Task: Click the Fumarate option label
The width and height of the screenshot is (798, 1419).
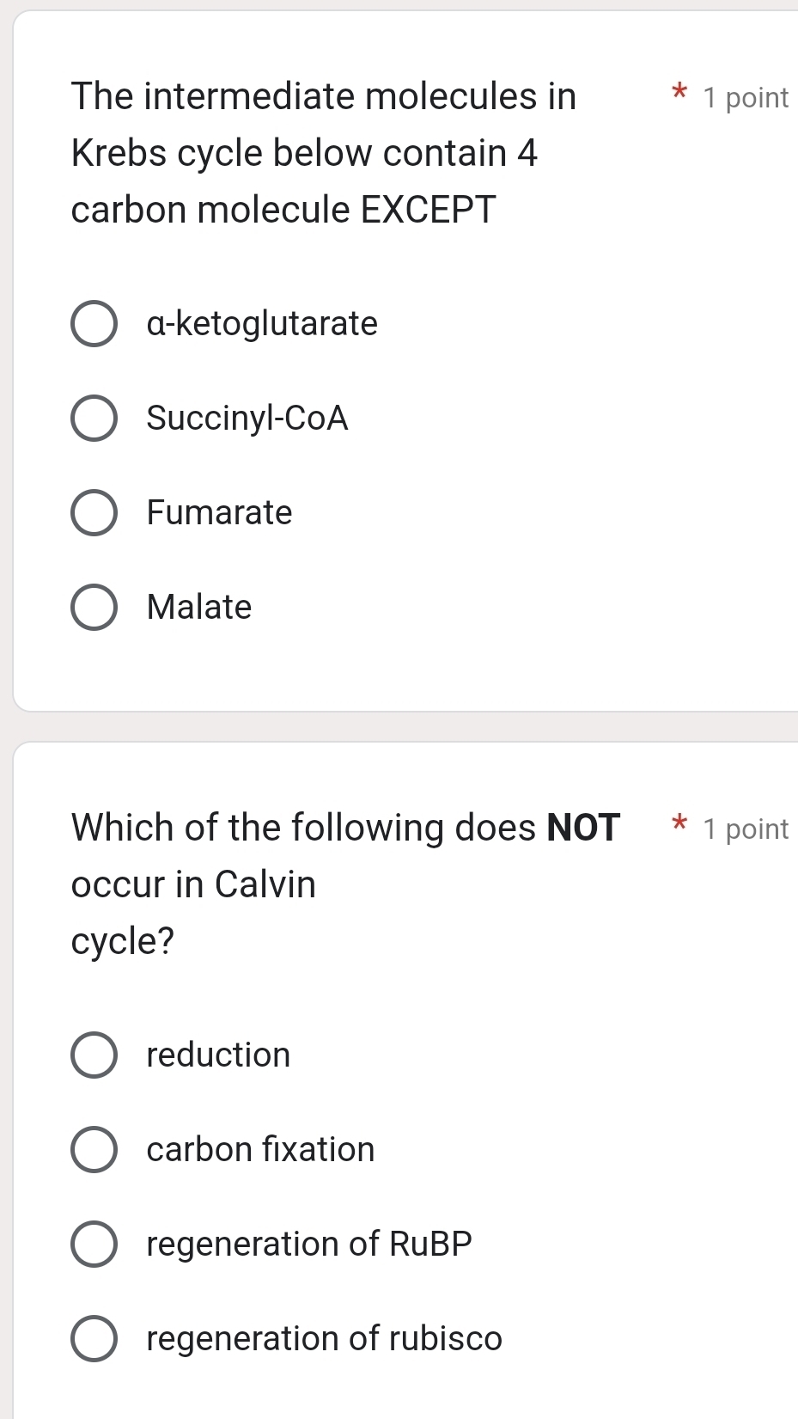Action: tap(219, 513)
